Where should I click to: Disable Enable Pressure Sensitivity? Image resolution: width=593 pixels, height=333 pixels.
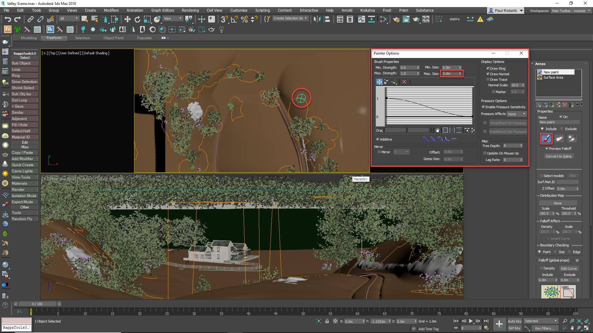pos(483,107)
